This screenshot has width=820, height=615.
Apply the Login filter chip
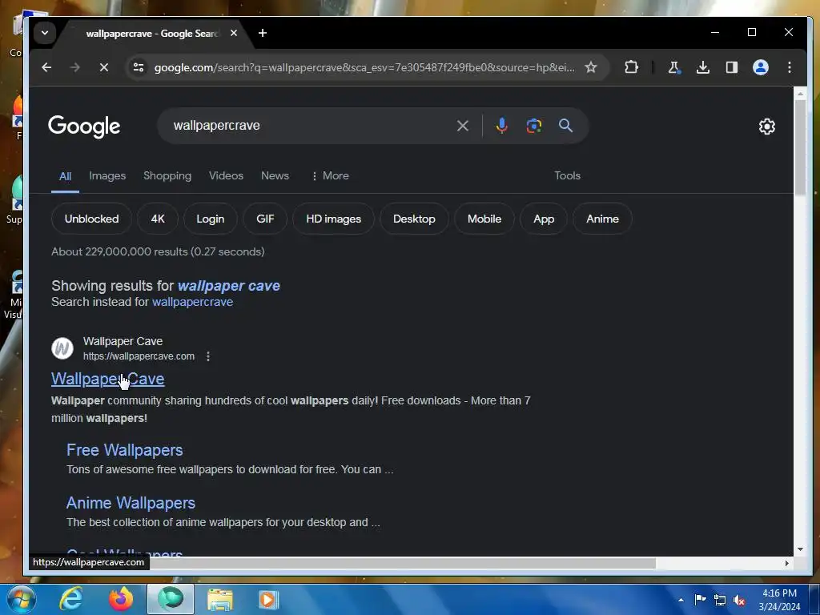pyautogui.click(x=211, y=219)
